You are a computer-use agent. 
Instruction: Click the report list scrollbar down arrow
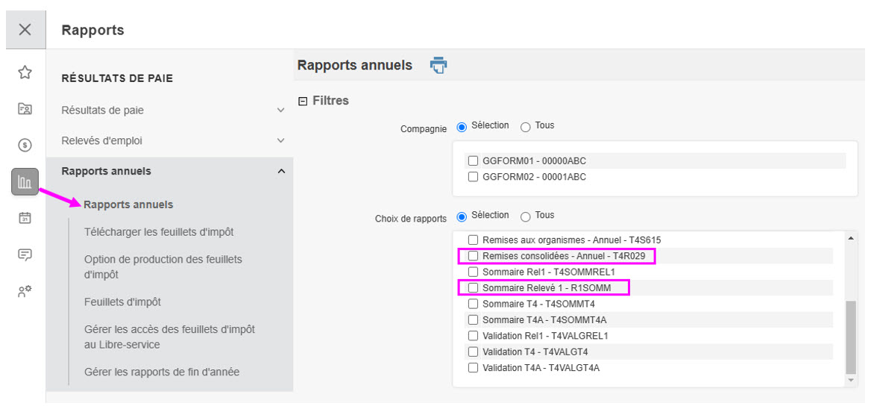click(852, 381)
